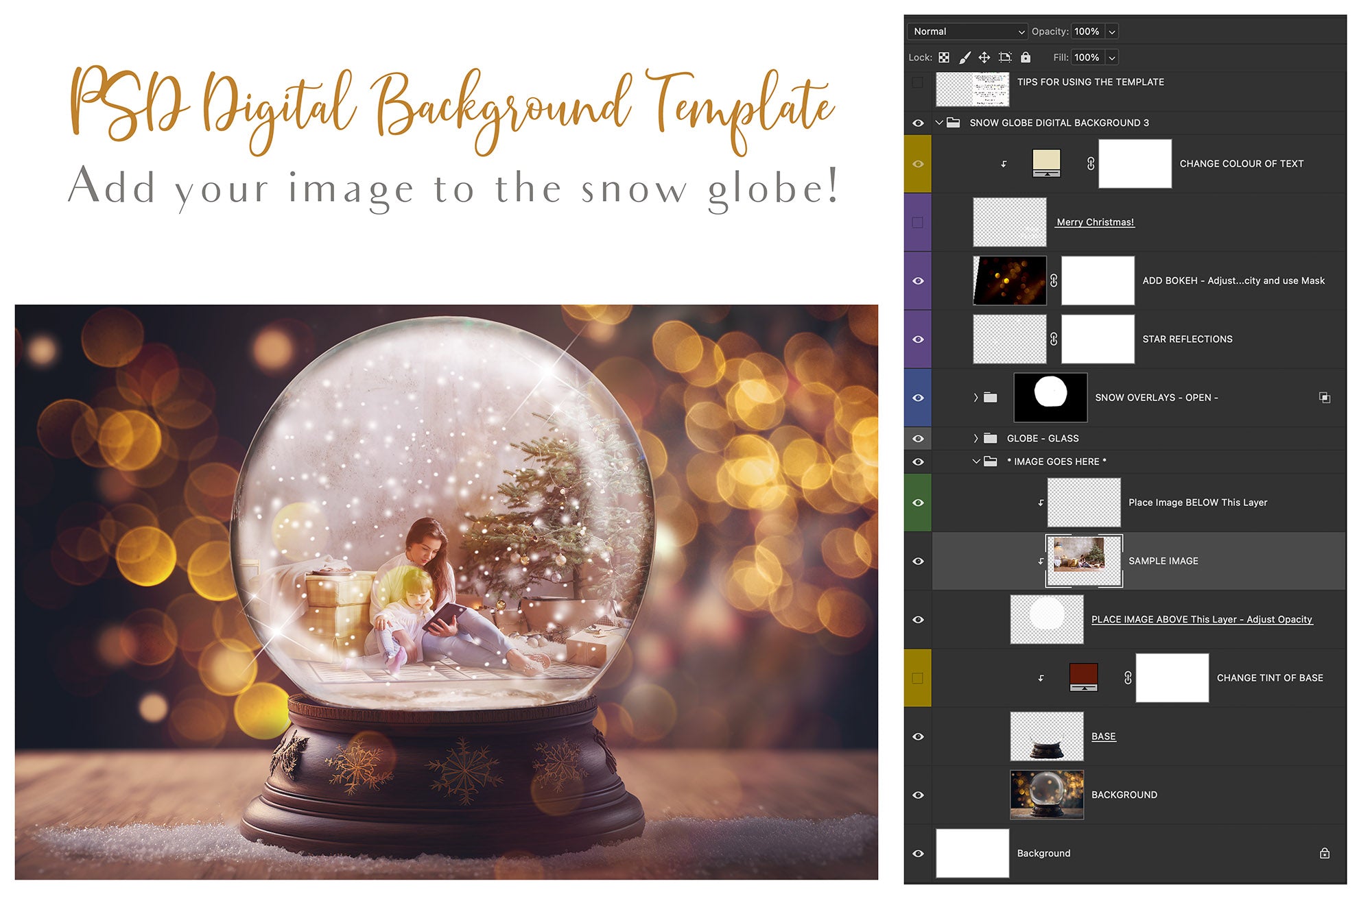The width and height of the screenshot is (1372, 914).
Task: Open the Normal blend mode dropdown
Action: 967,32
